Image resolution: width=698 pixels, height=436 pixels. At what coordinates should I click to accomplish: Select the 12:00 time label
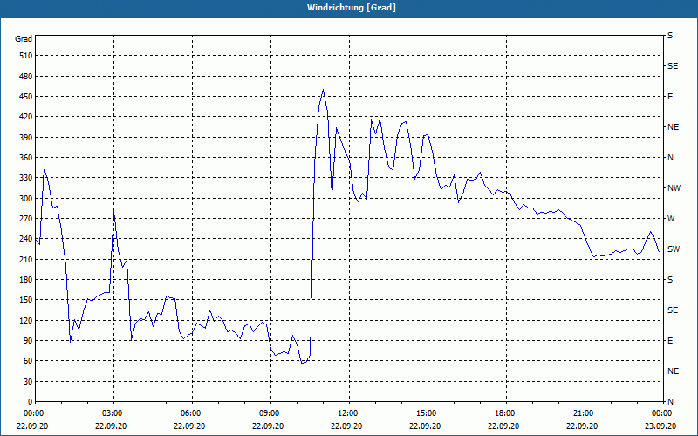pyautogui.click(x=346, y=413)
